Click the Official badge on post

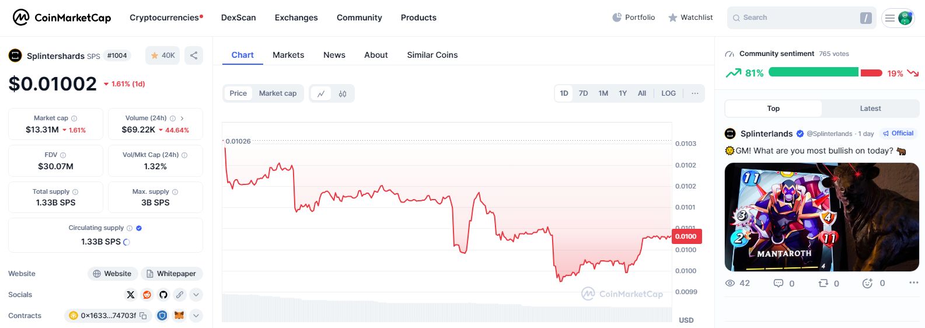click(898, 134)
